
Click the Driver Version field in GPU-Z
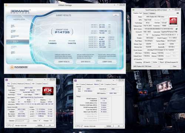[161, 50]
